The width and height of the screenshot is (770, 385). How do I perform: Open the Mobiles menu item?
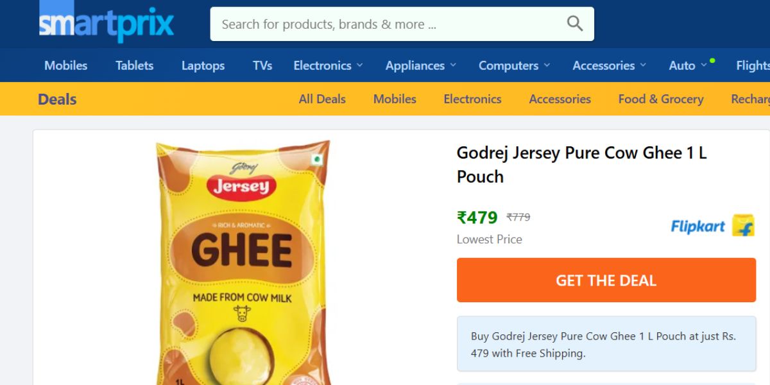(65, 65)
